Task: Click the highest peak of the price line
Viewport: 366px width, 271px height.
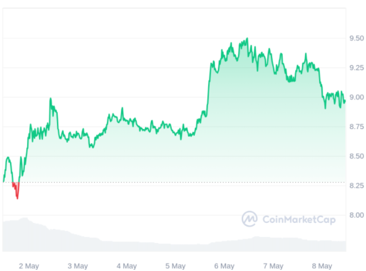Action: pos(247,40)
